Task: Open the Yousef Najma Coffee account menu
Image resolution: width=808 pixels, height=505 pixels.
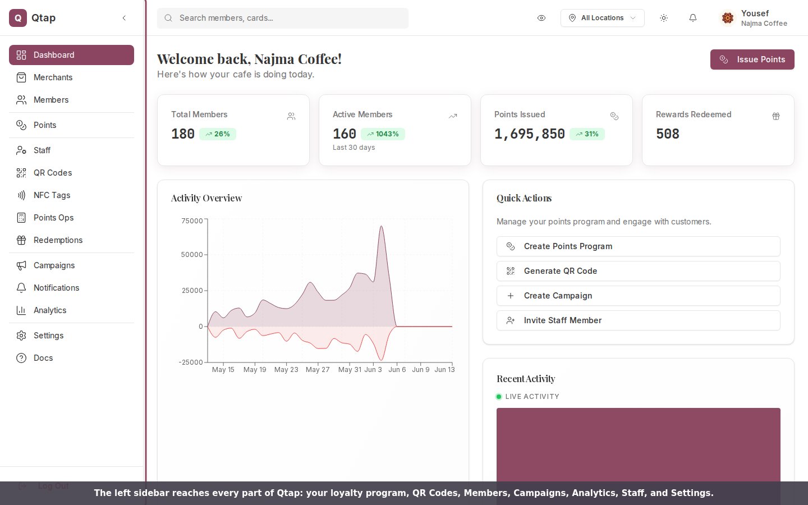Action: [x=754, y=18]
